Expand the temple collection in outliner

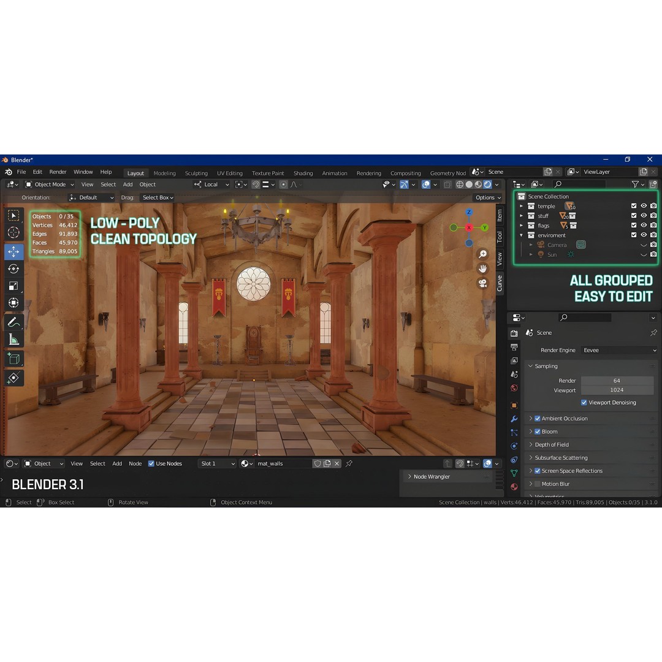(522, 206)
